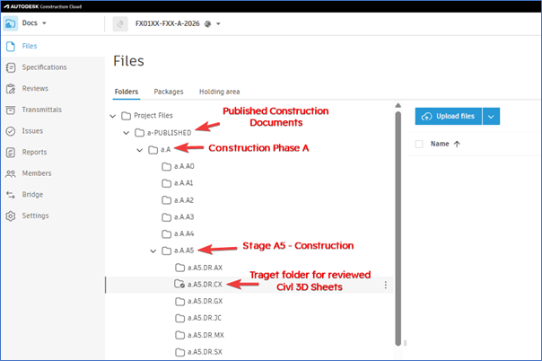
Task: Go to Reviews in sidebar
Action: tap(35, 89)
